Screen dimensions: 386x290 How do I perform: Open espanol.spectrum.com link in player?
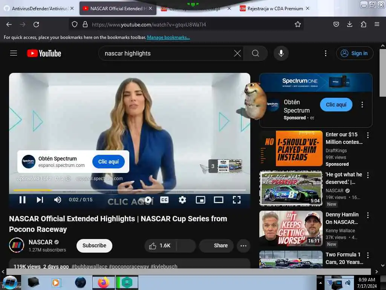[x=100, y=179]
